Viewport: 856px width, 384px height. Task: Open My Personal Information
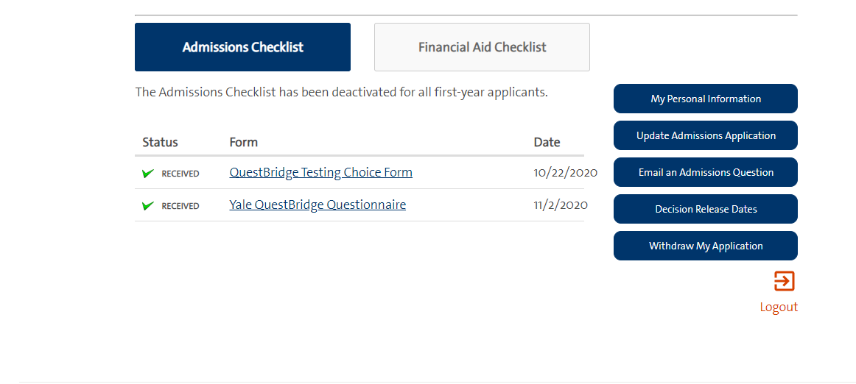click(x=705, y=99)
